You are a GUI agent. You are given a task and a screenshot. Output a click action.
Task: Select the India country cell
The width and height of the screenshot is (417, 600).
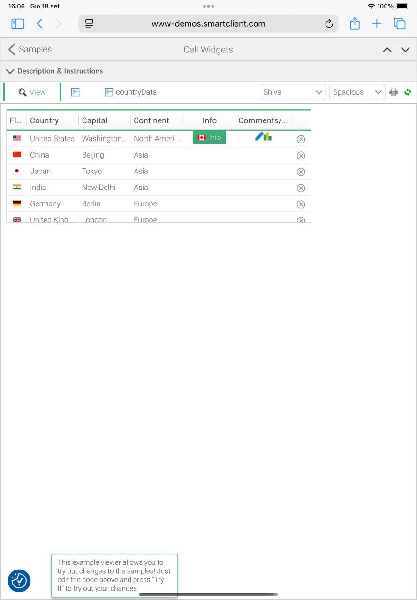click(53, 187)
